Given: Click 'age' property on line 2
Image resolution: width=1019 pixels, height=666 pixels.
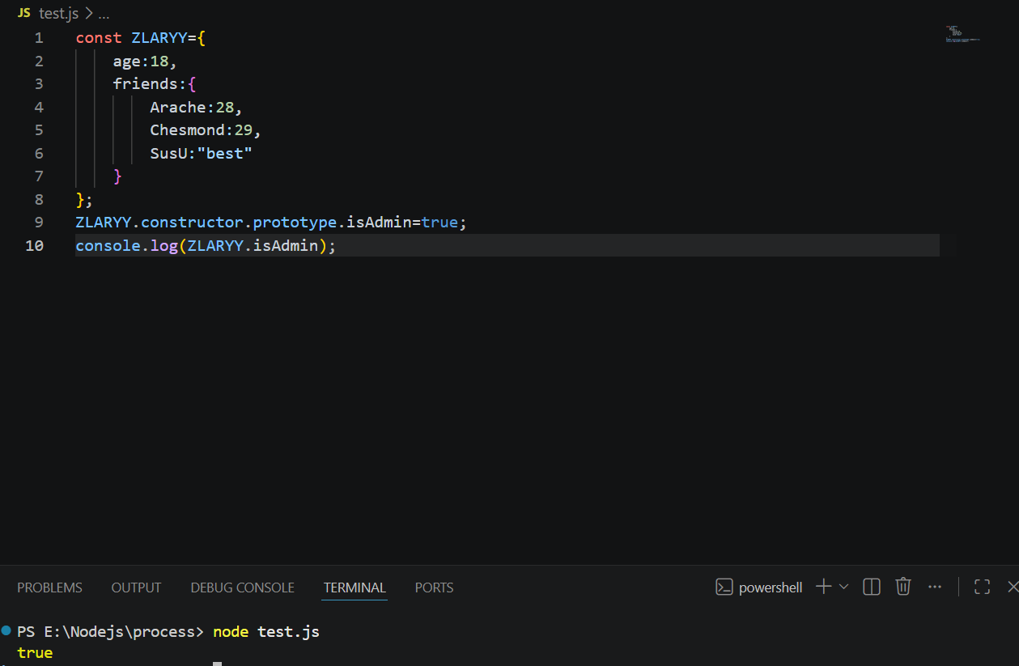Looking at the screenshot, I should click(x=127, y=61).
